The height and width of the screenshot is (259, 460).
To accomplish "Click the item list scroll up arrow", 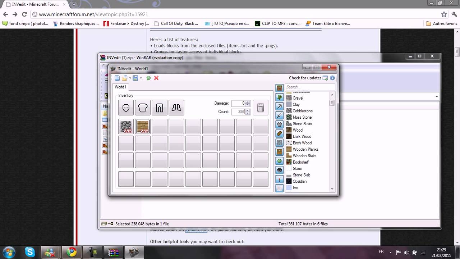I will (332, 95).
